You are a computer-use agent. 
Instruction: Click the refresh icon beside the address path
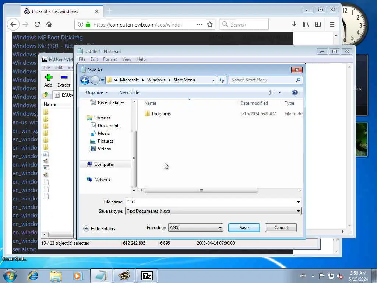click(x=221, y=80)
